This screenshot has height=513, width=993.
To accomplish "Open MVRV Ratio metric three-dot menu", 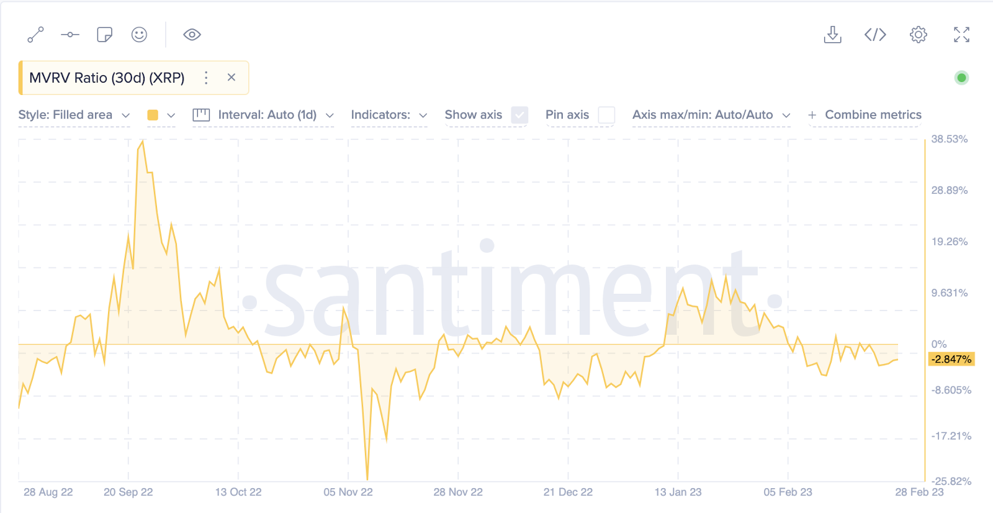I will pos(206,78).
